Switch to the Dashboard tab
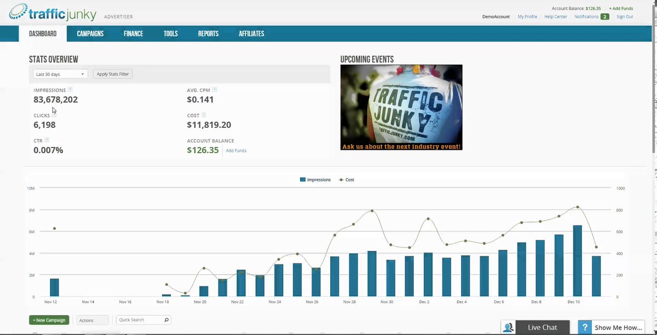Viewport: 657px width, 335px height. click(x=43, y=34)
